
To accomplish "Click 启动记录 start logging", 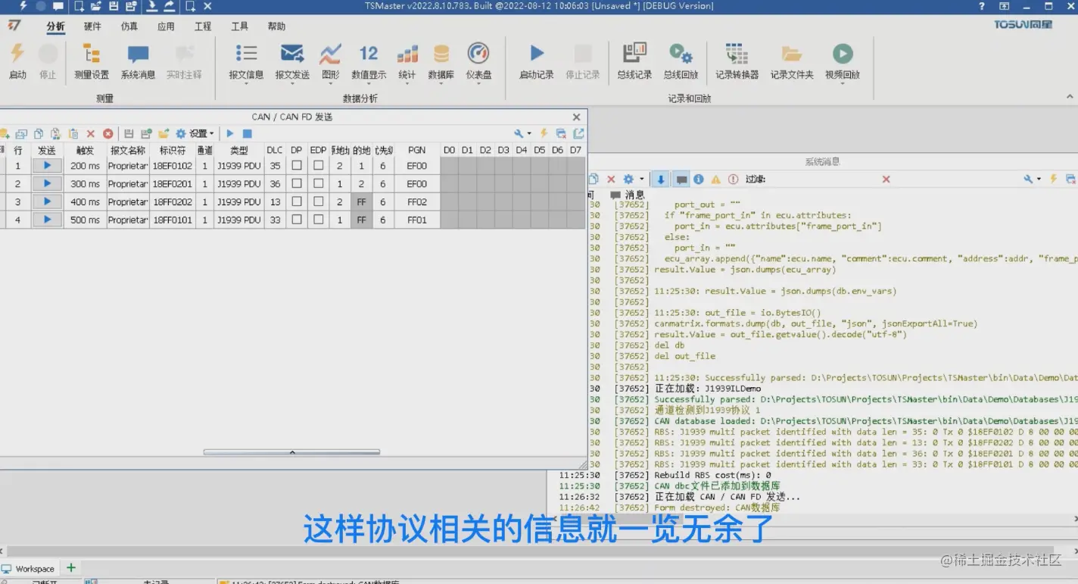I will [536, 61].
